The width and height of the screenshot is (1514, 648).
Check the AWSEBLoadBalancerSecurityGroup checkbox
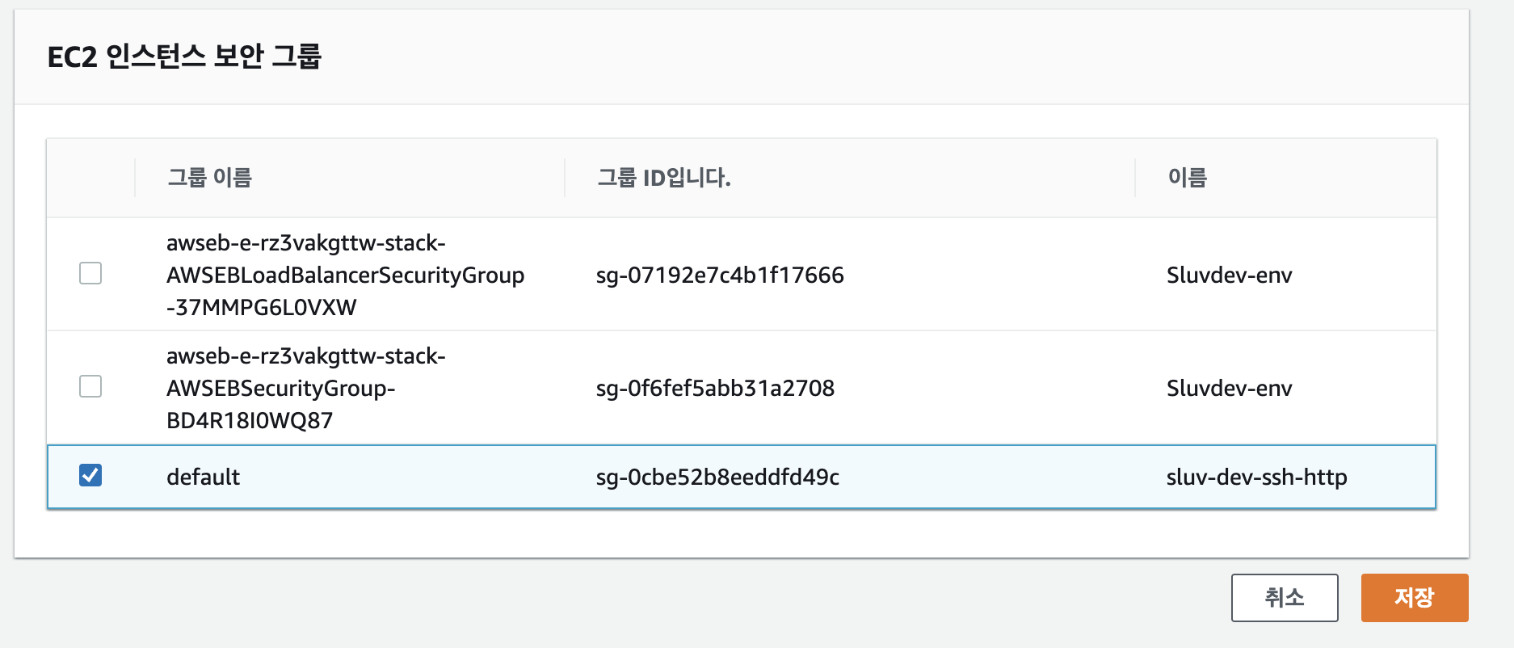tap(90, 274)
